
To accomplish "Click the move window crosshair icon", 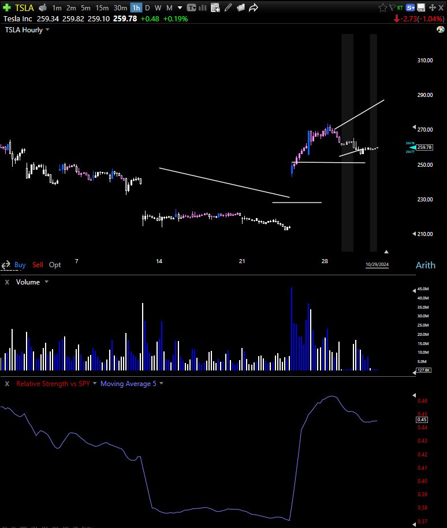I will (433, 8).
